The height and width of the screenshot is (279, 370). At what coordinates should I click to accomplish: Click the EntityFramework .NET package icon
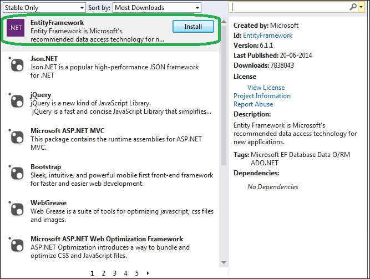[x=16, y=28]
